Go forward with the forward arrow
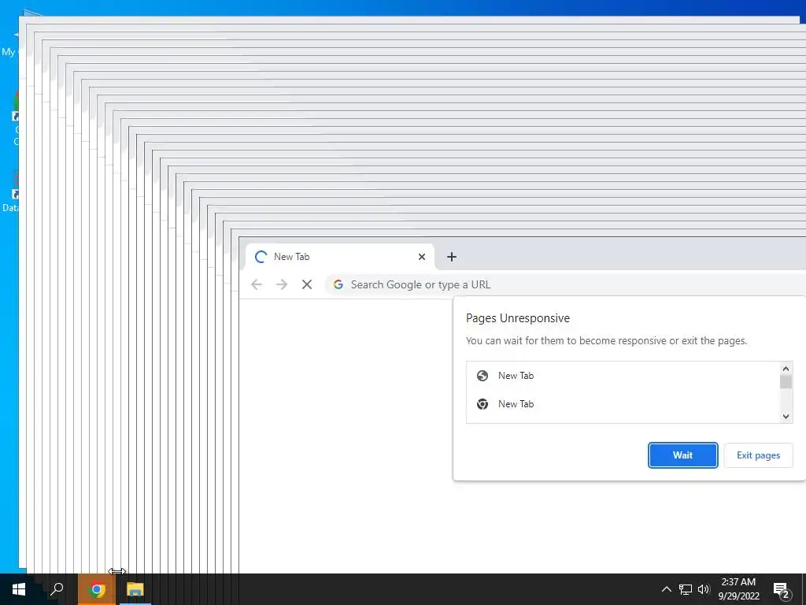 coord(282,284)
